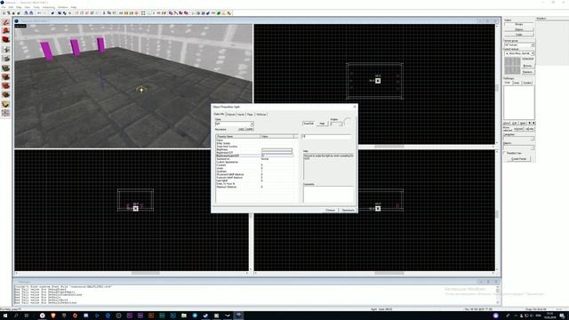Screen dimensions: 569x320
Task: Click the Browse texture button
Action: click(527, 66)
